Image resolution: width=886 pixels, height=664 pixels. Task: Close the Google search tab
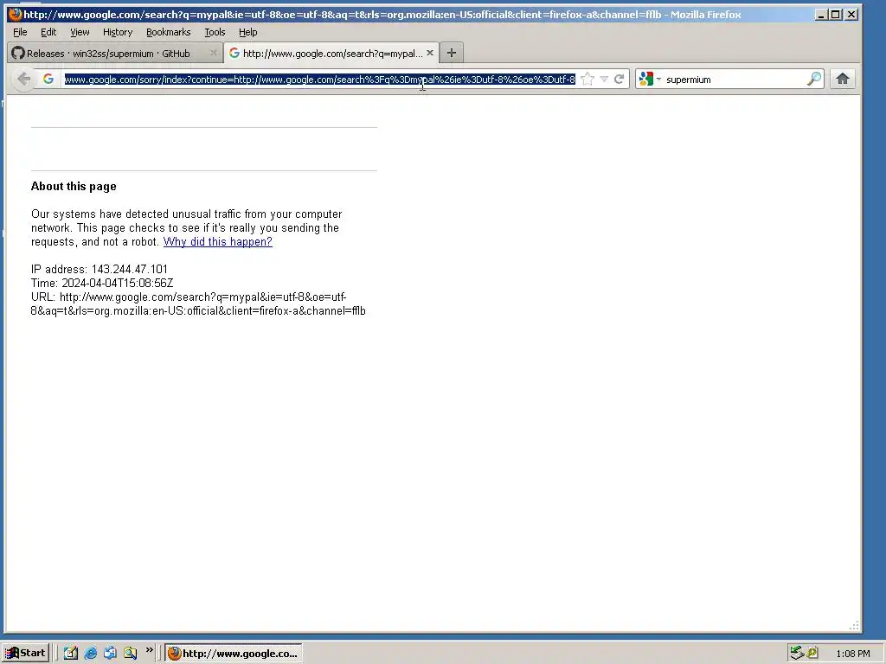pyautogui.click(x=430, y=53)
